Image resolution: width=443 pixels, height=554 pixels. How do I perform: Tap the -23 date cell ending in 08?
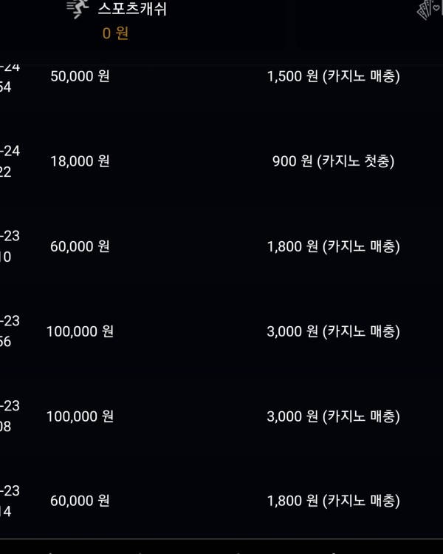(10, 416)
